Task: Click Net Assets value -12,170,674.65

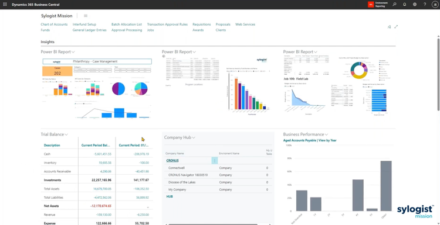Action: 101,206
